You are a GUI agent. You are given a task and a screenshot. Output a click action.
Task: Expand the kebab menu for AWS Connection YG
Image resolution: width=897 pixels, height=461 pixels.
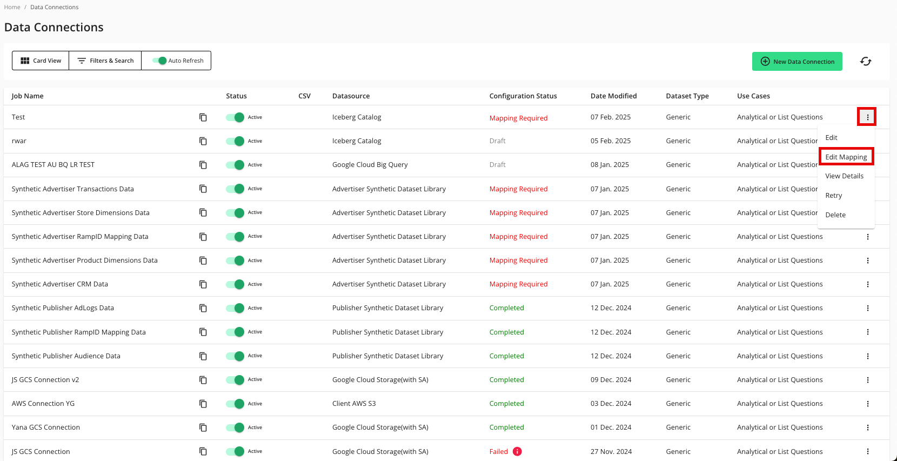pos(868,404)
